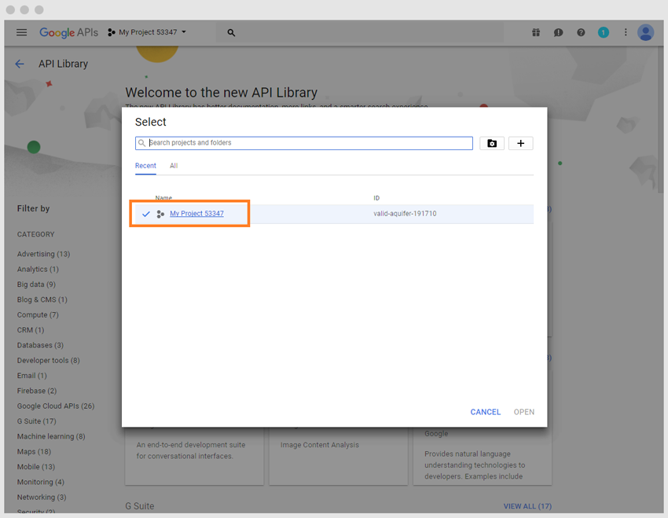The height and width of the screenshot is (518, 668).
Task: Open the user account avatar
Action: pyautogui.click(x=645, y=32)
